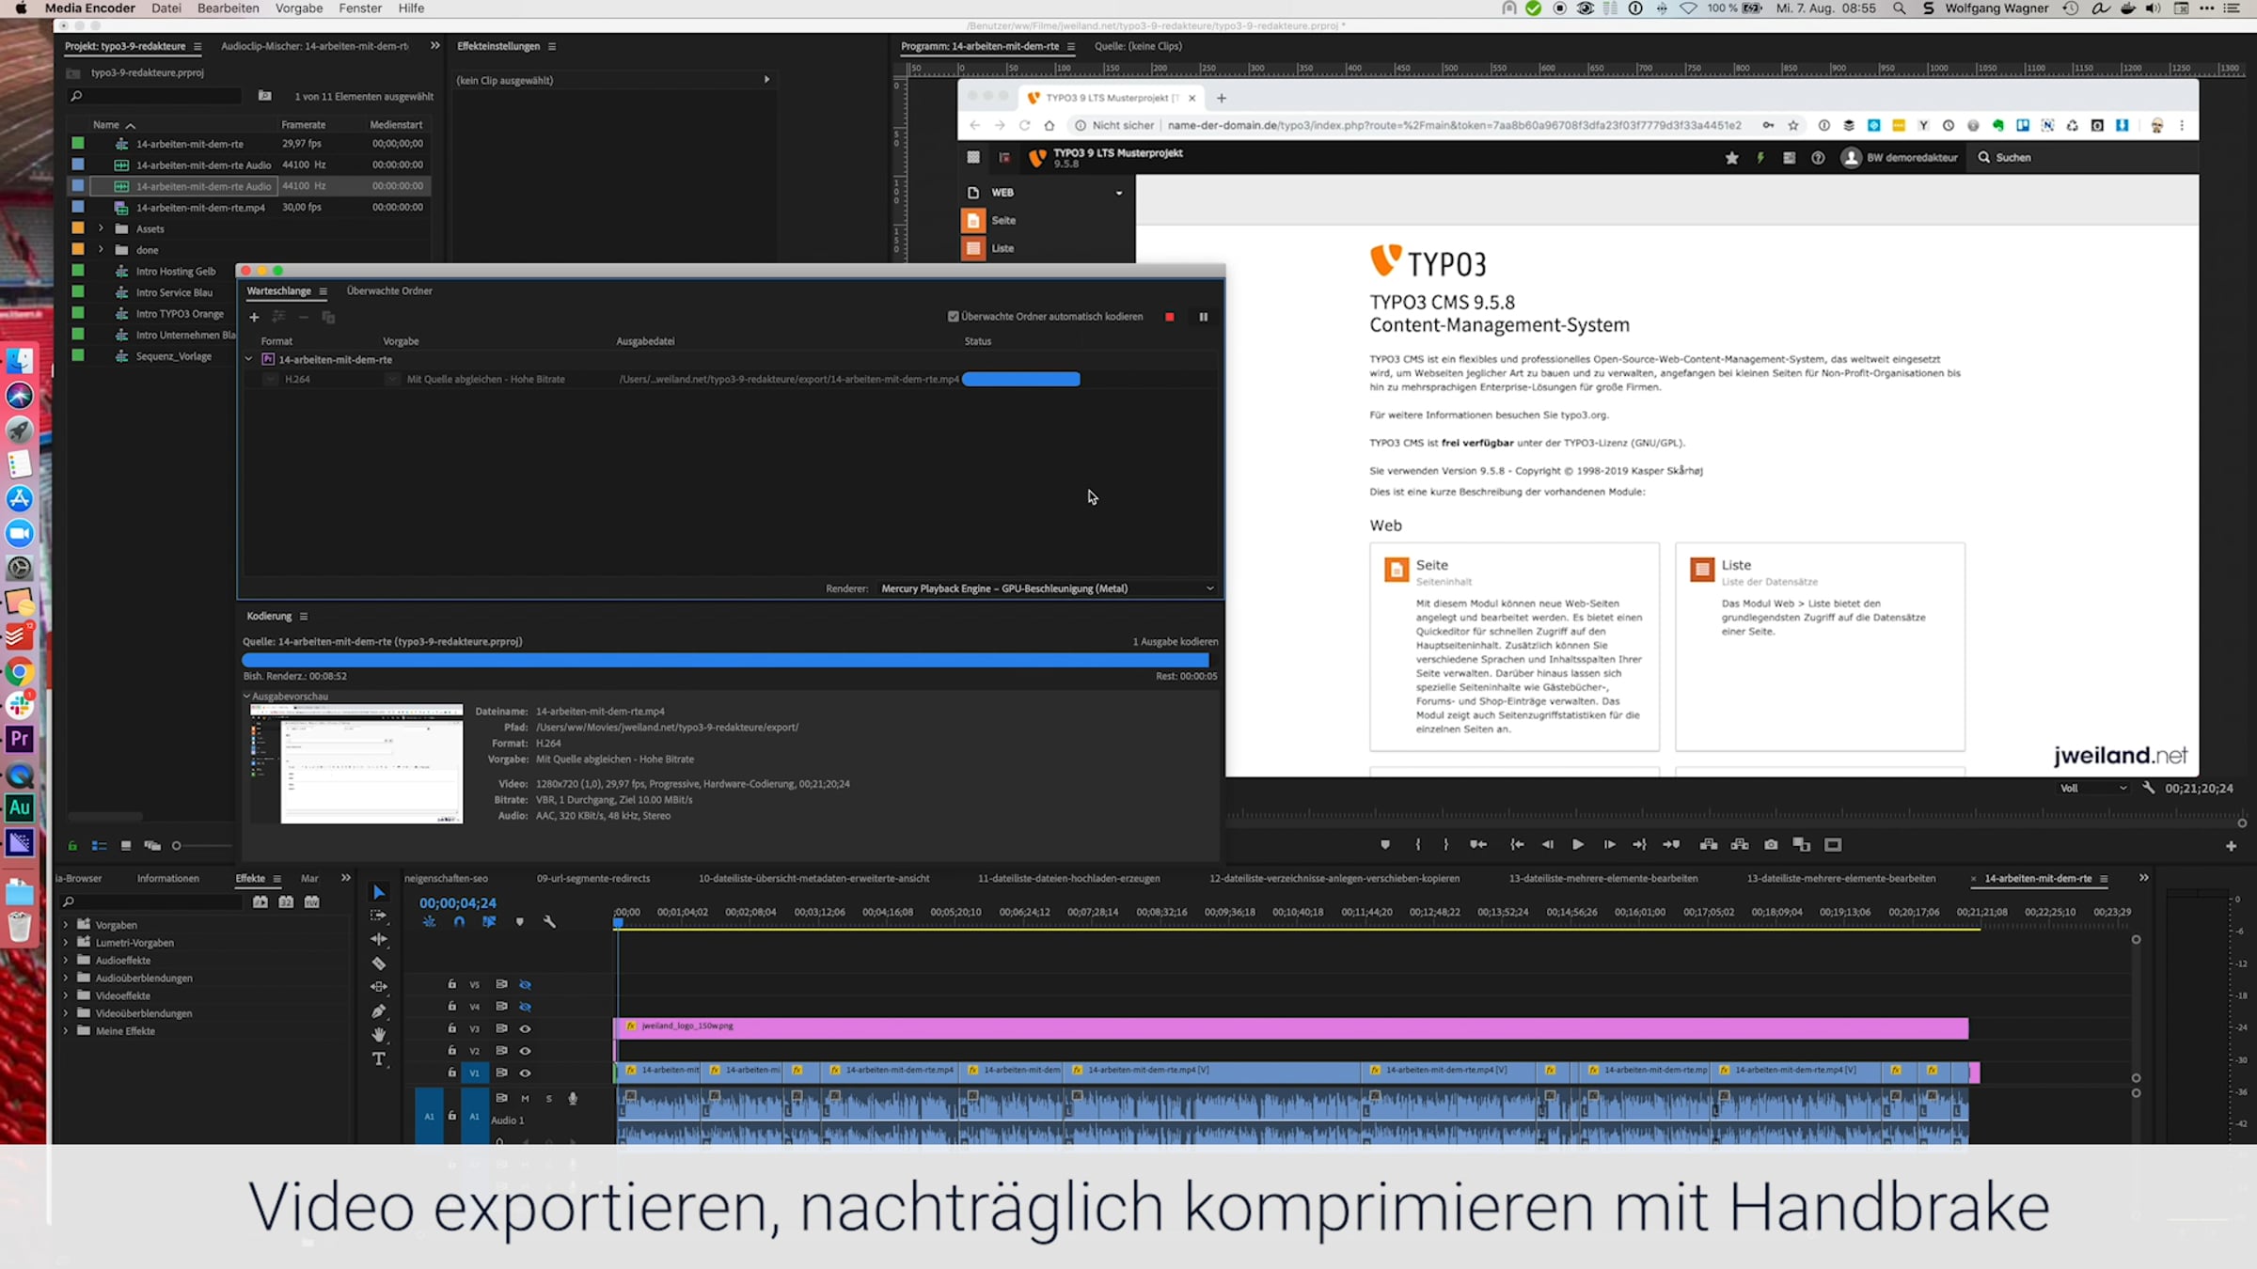Viewport: 2257px width, 1269px height.
Task: Open the 13-dateiliste-mehrere-elemente-bearbeiten sequence tab
Action: 1602,879
